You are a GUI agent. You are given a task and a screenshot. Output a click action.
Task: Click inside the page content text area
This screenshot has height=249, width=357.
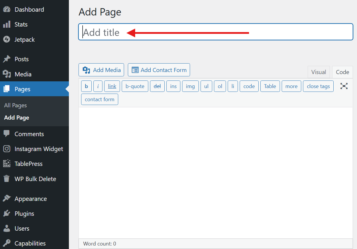pyautogui.click(x=216, y=173)
